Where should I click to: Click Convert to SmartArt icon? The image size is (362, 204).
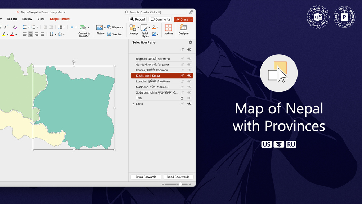click(x=82, y=27)
